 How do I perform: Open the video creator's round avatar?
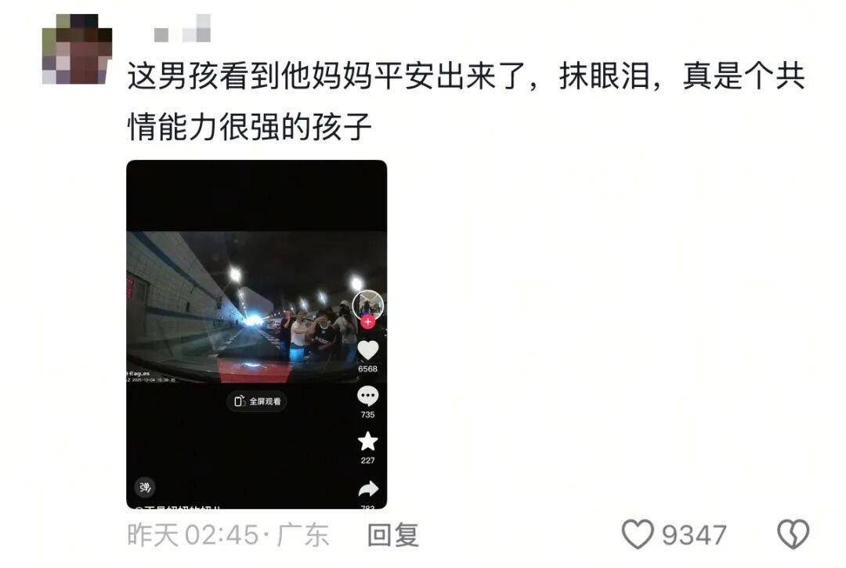click(x=368, y=306)
